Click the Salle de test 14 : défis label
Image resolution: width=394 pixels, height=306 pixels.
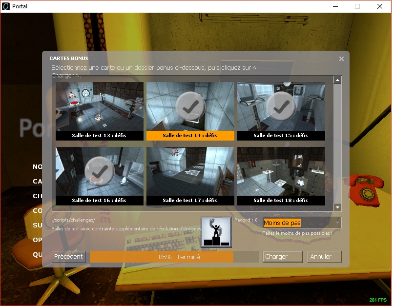click(190, 136)
